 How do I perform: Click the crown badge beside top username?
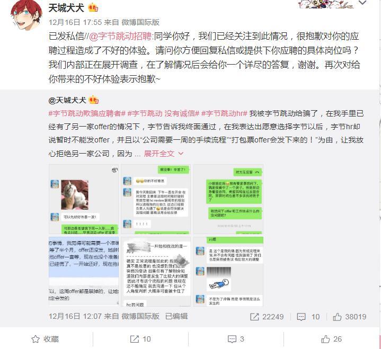coord(93,8)
